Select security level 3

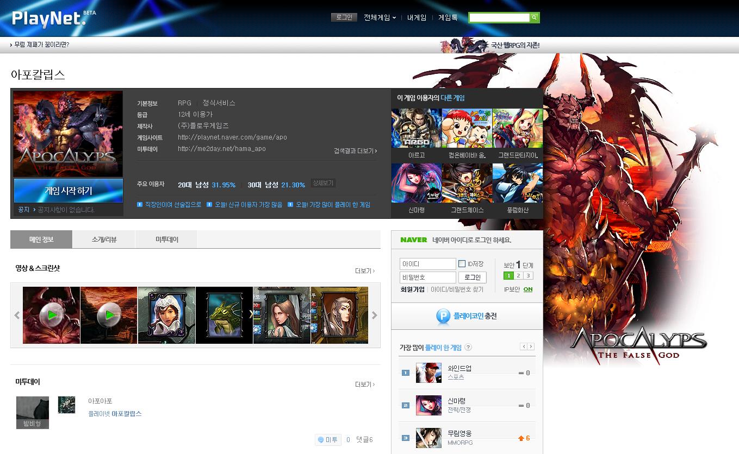pos(528,276)
